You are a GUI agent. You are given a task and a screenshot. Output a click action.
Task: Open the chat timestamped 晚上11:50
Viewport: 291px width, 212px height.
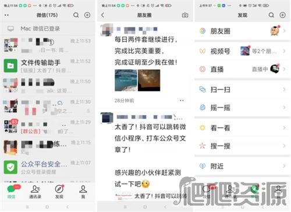(x=48, y=86)
